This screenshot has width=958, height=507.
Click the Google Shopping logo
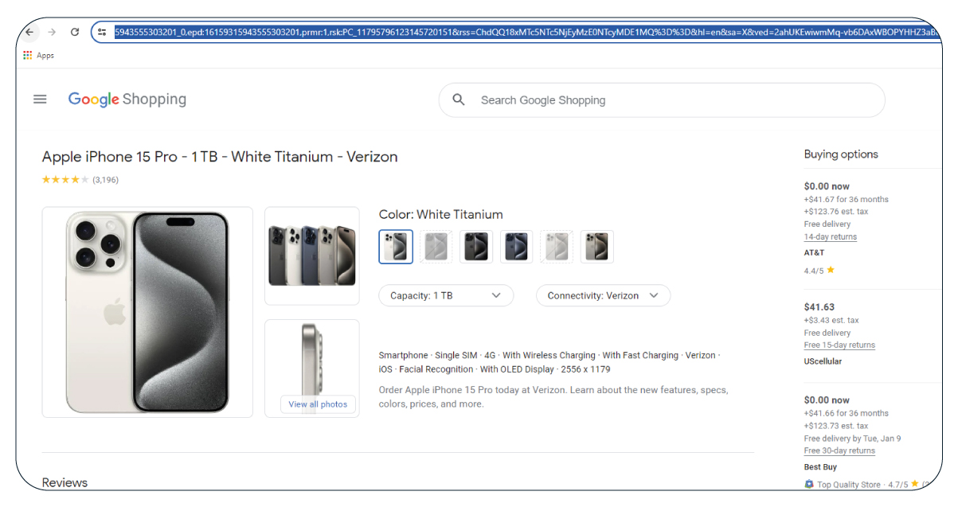point(127,99)
